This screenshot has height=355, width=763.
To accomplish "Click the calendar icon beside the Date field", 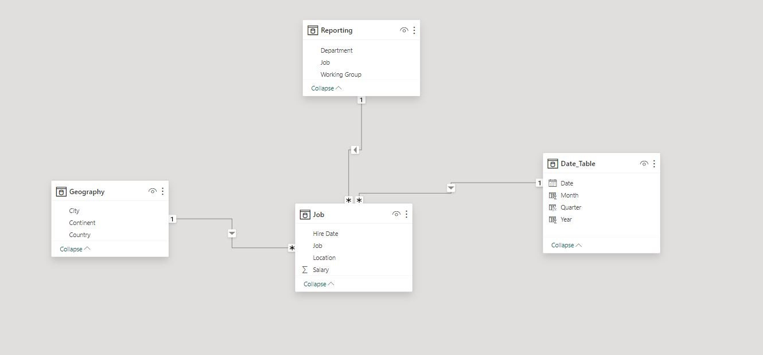I will (552, 183).
